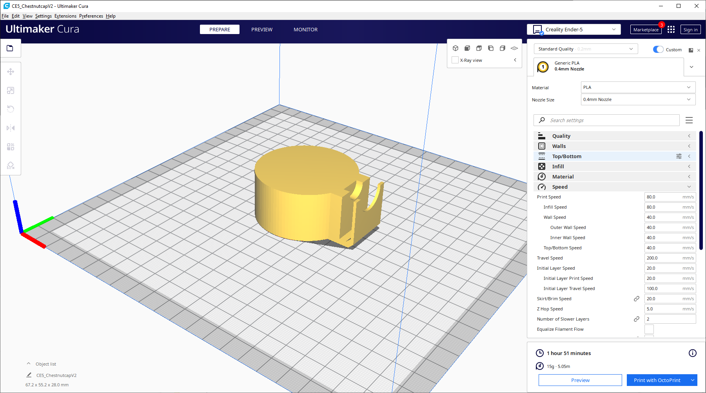
Task: Select the Move tool
Action: click(11, 72)
